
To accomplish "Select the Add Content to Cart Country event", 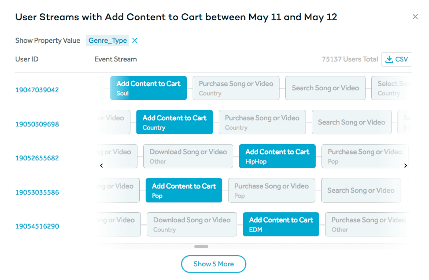I will pyautogui.click(x=174, y=122).
